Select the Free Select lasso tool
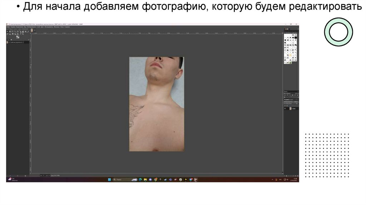This screenshot has width=366, height=205. (x=13, y=31)
